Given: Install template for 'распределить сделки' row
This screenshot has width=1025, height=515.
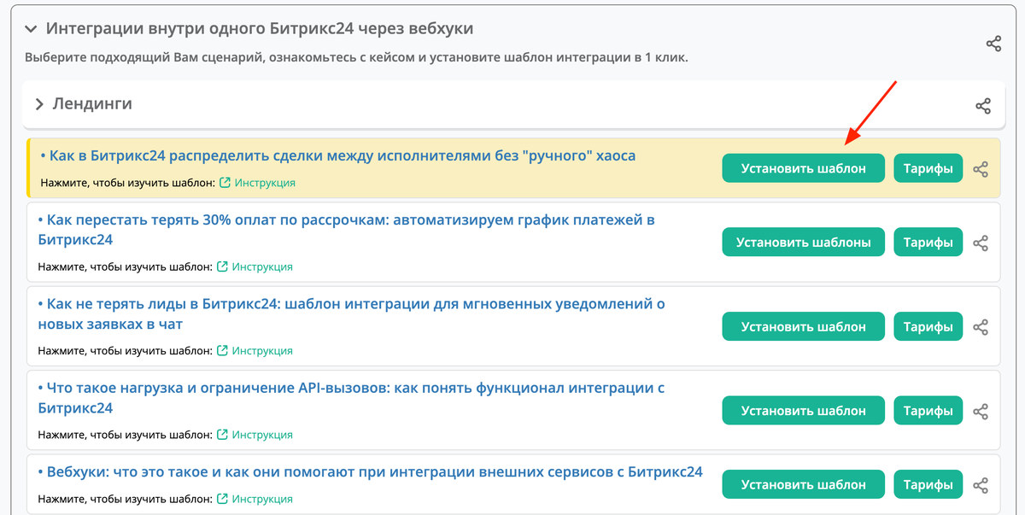Looking at the screenshot, I should (803, 168).
